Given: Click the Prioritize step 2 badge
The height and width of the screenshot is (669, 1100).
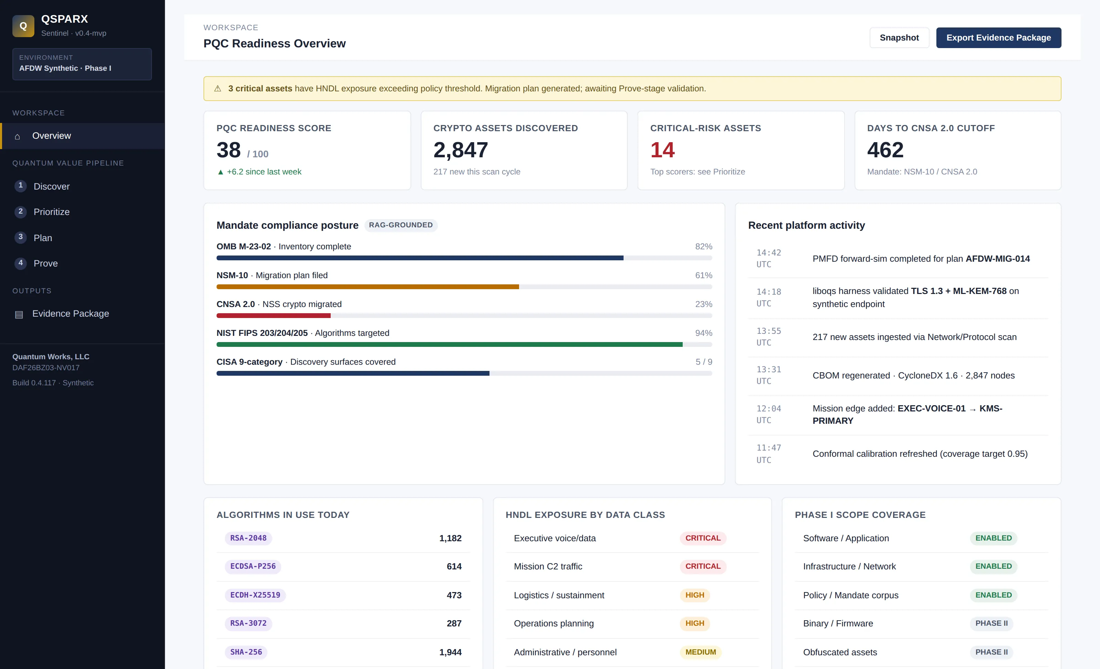Looking at the screenshot, I should pos(21,212).
